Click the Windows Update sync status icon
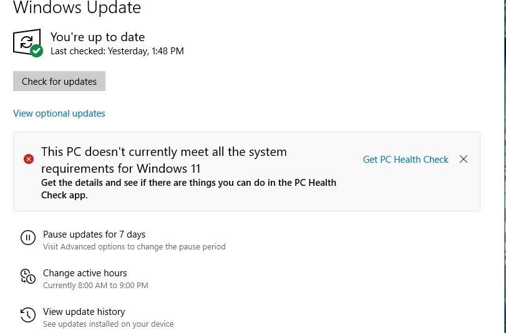Viewport: 506px width, 333px height. pyautogui.click(x=26, y=41)
